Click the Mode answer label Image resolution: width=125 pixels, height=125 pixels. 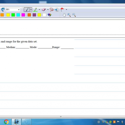33,47
